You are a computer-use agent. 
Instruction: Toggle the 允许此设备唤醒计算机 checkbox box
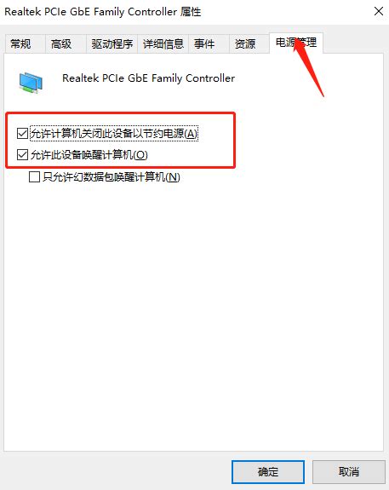22,154
